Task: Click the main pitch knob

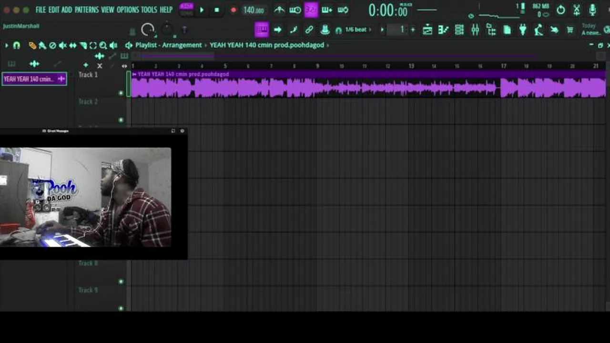Action: (168, 30)
